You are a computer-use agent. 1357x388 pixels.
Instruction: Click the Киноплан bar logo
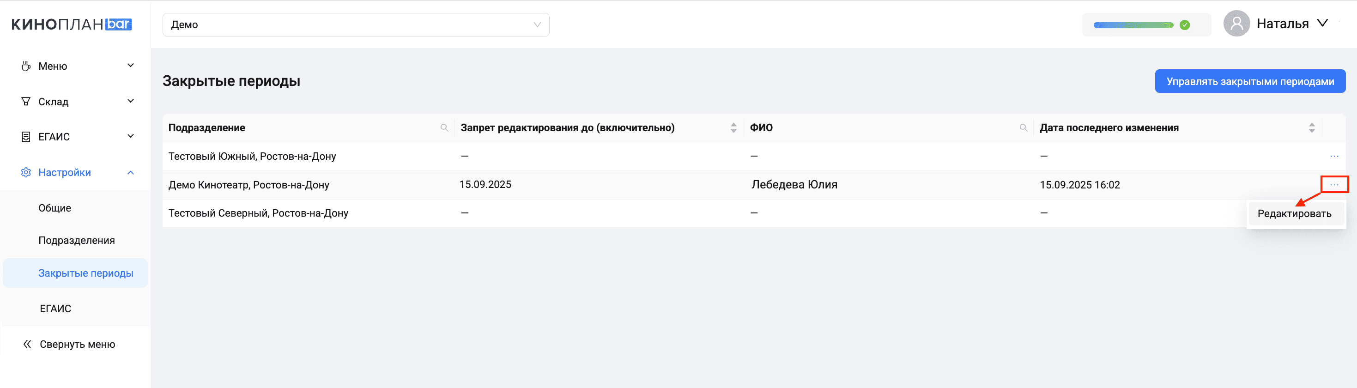point(72,24)
